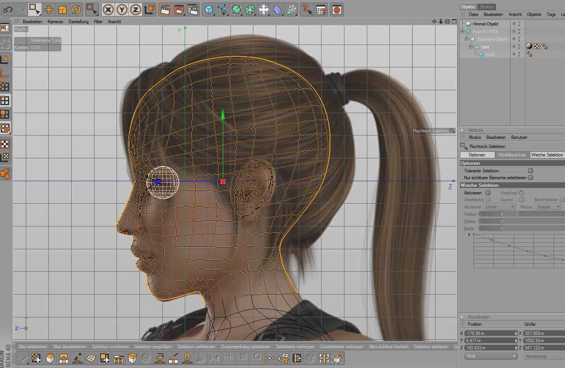The width and height of the screenshot is (565, 368).
Task: Toggle the Vorschau checkbox
Action: (x=522, y=193)
